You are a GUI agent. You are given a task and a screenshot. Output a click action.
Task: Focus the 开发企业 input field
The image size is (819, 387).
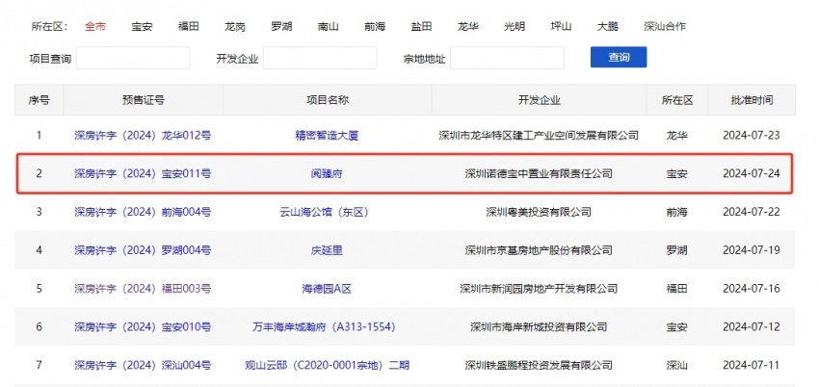pos(320,58)
